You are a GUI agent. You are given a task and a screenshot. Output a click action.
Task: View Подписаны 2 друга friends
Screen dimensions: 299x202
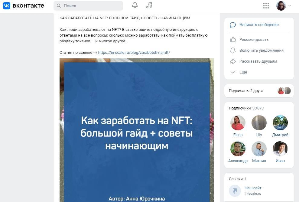coord(246,90)
